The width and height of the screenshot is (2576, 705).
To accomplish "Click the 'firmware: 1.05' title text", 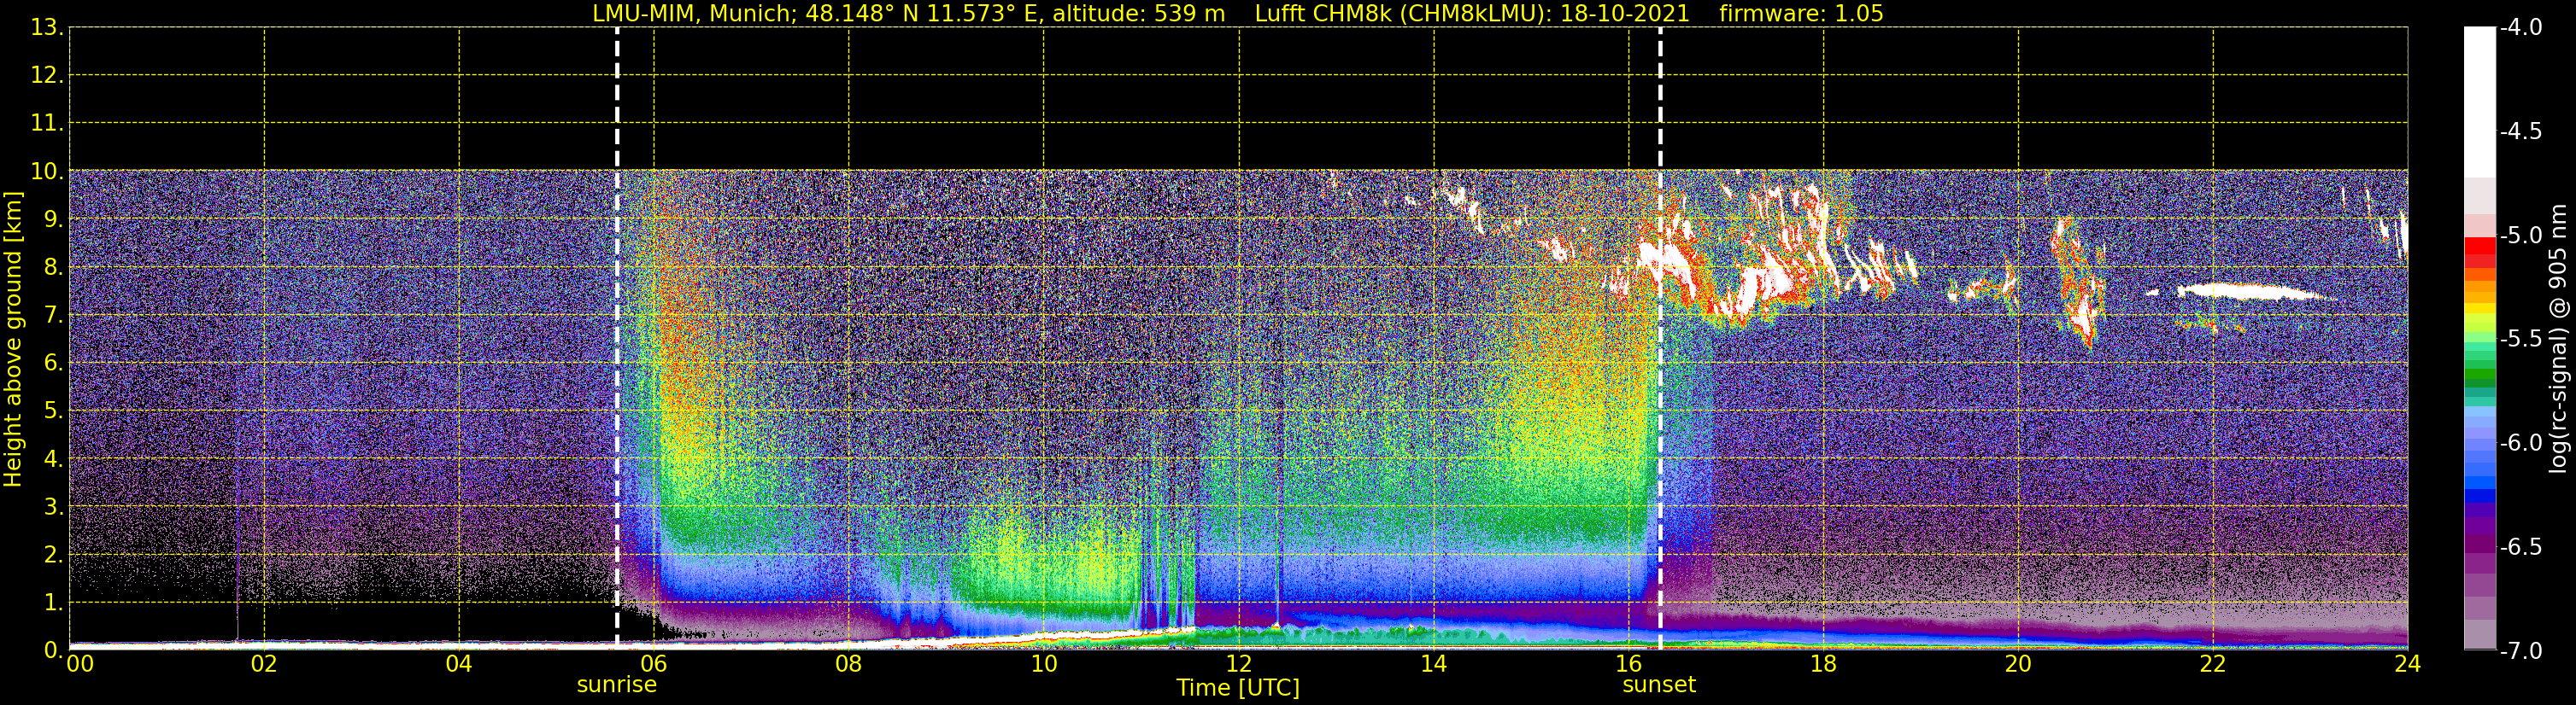I will [x=1801, y=14].
